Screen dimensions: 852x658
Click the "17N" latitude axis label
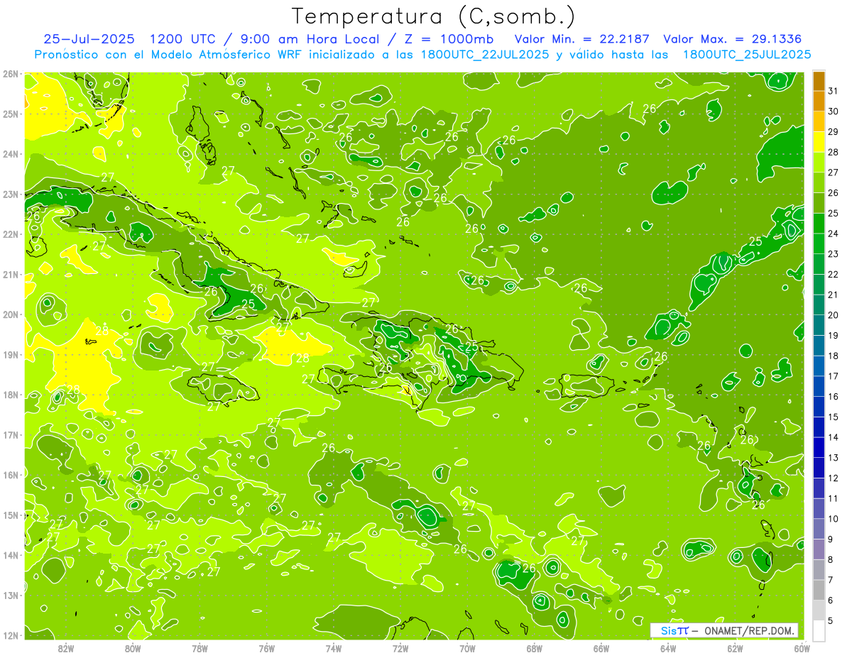tap(10, 435)
